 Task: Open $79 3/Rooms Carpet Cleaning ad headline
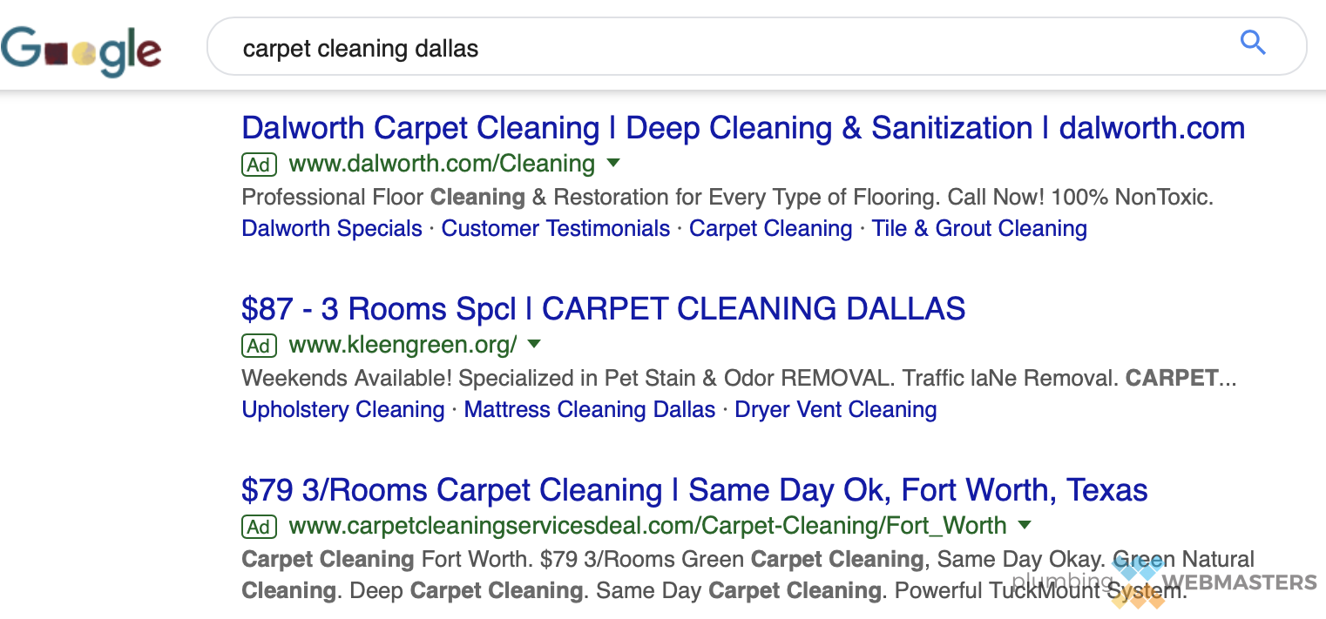tap(694, 490)
